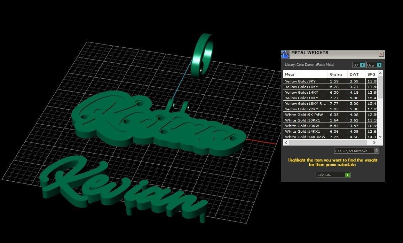Click the horizontal scrollbar thumb

coord(328,142)
